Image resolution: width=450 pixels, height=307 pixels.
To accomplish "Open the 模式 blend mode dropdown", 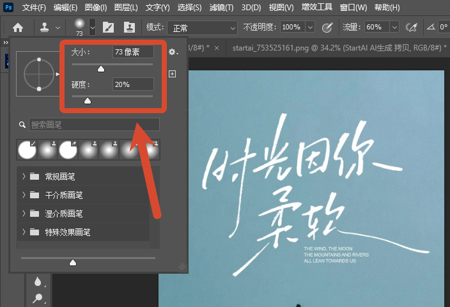I will pos(203,28).
